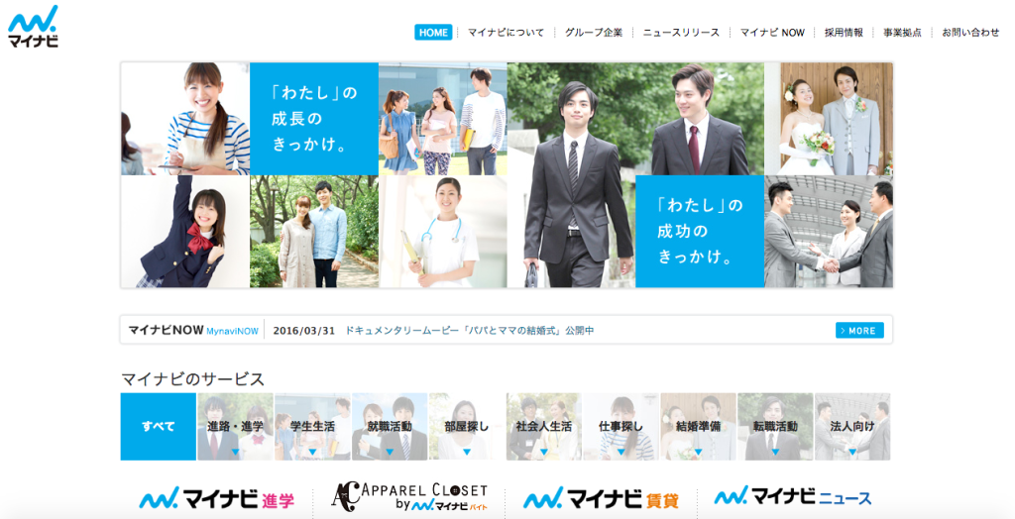Click the nurse photo in hero banner

click(442, 233)
